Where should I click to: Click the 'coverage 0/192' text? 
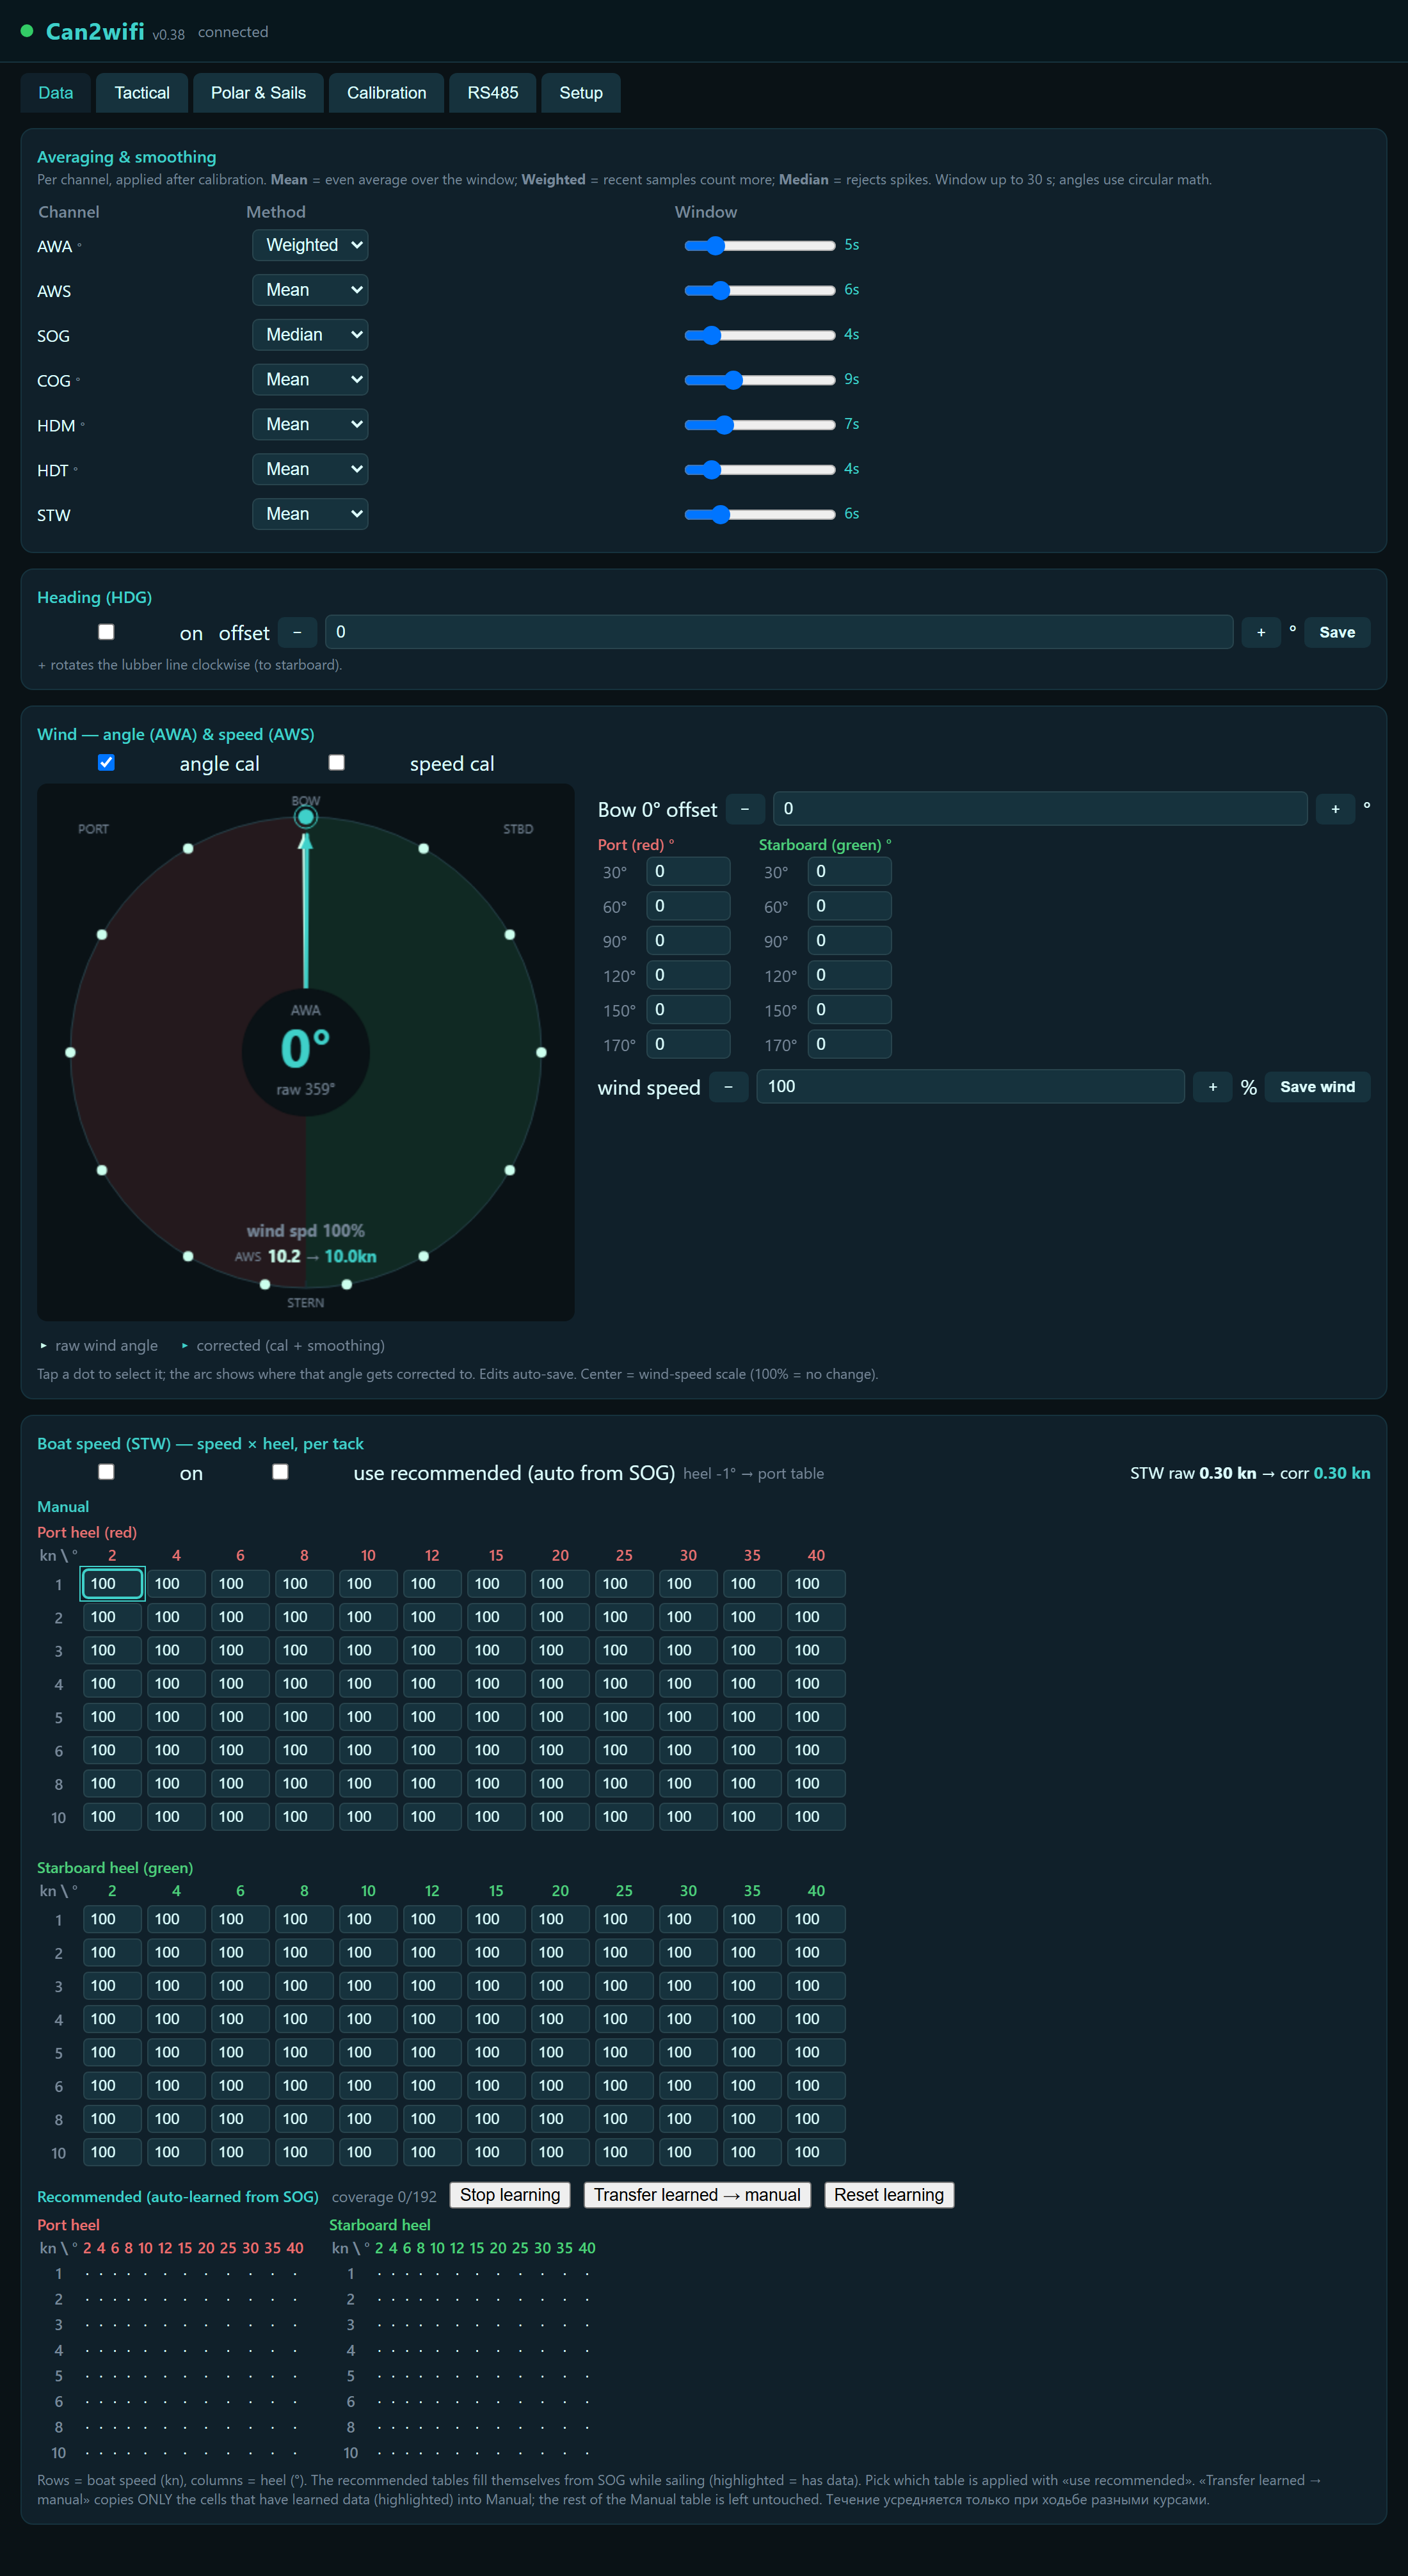coord(384,2197)
